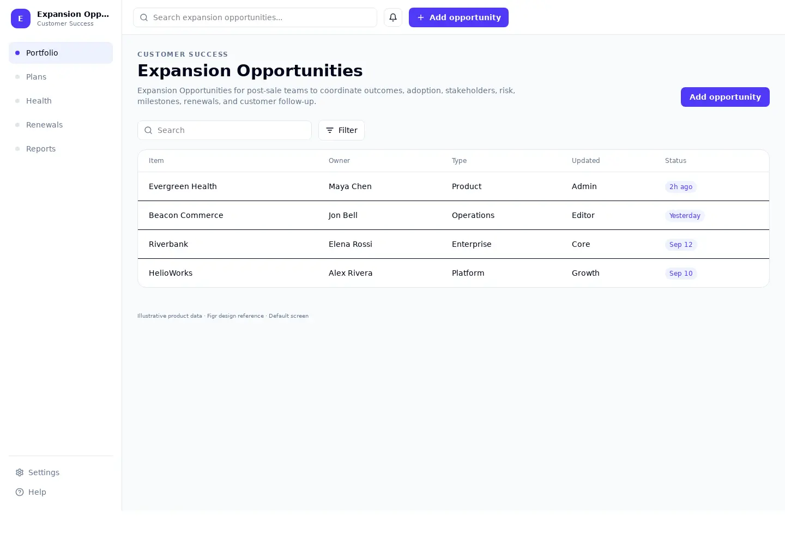Navigate to Renewals
Image resolution: width=785 pixels, height=558 pixels.
61,125
